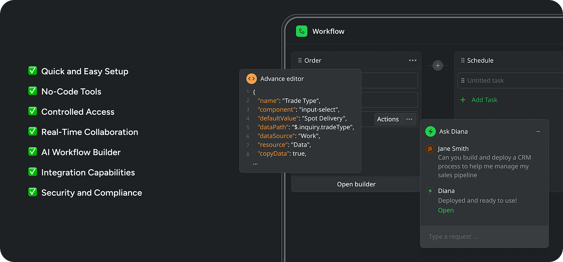Open the Order card options menu
This screenshot has height=262, width=563.
tap(412, 60)
